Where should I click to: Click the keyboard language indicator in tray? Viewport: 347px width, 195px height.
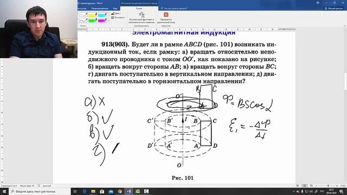(x=322, y=191)
